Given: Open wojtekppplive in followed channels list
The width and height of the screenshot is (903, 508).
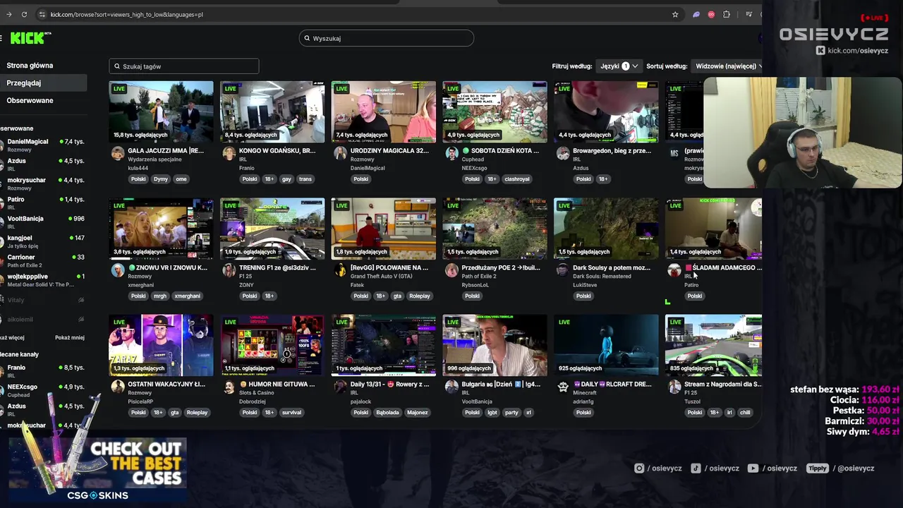Looking at the screenshot, I should [x=42, y=280].
